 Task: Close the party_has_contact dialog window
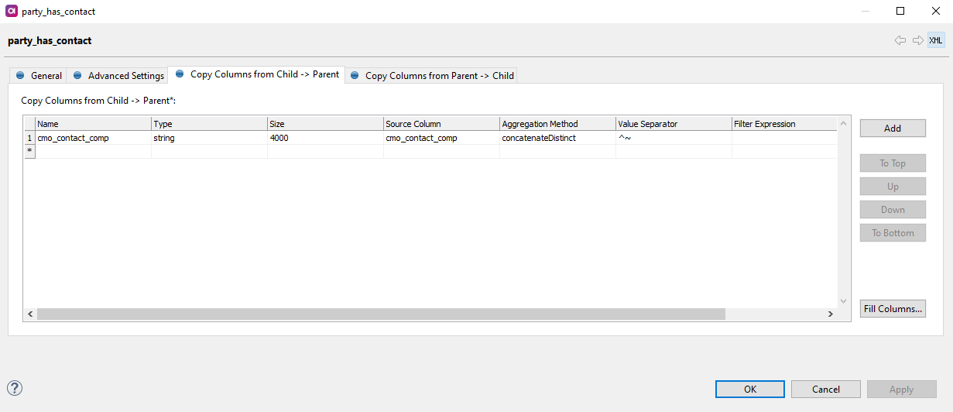[935, 11]
